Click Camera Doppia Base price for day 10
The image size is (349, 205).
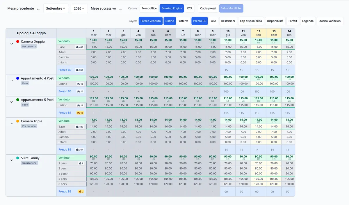tap(228, 47)
